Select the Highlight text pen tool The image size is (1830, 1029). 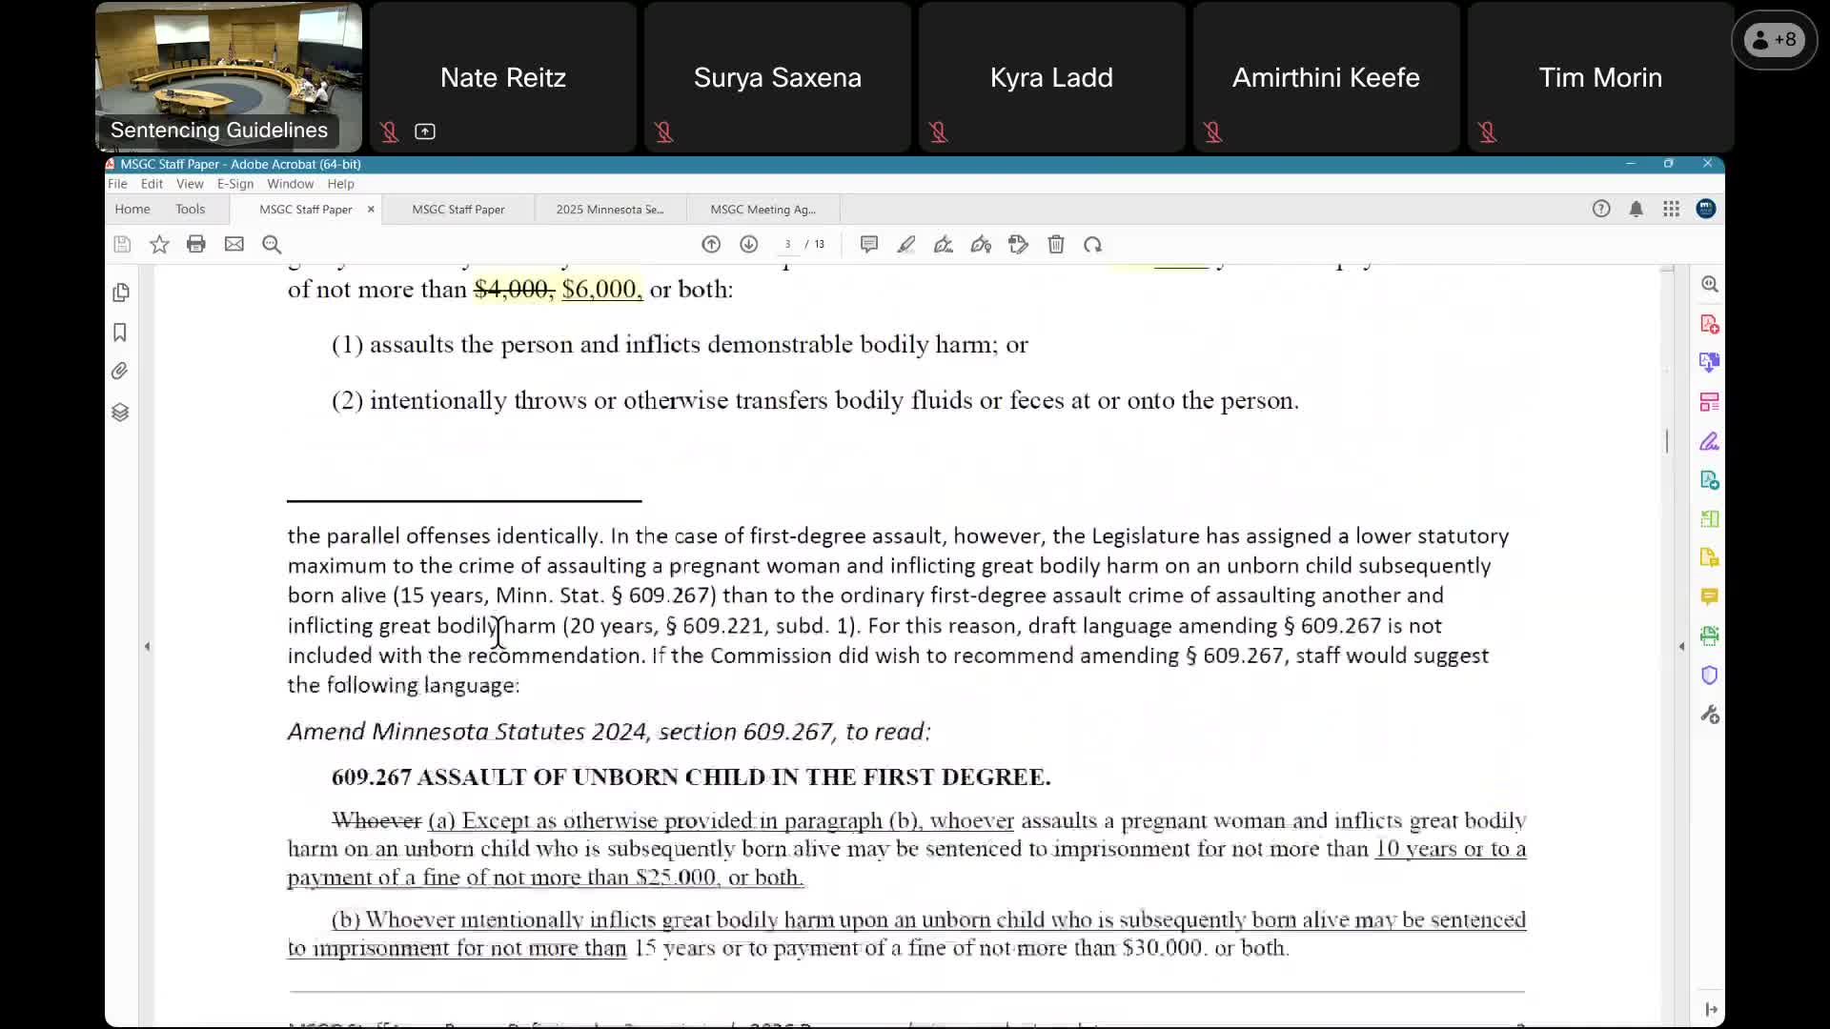click(x=906, y=244)
